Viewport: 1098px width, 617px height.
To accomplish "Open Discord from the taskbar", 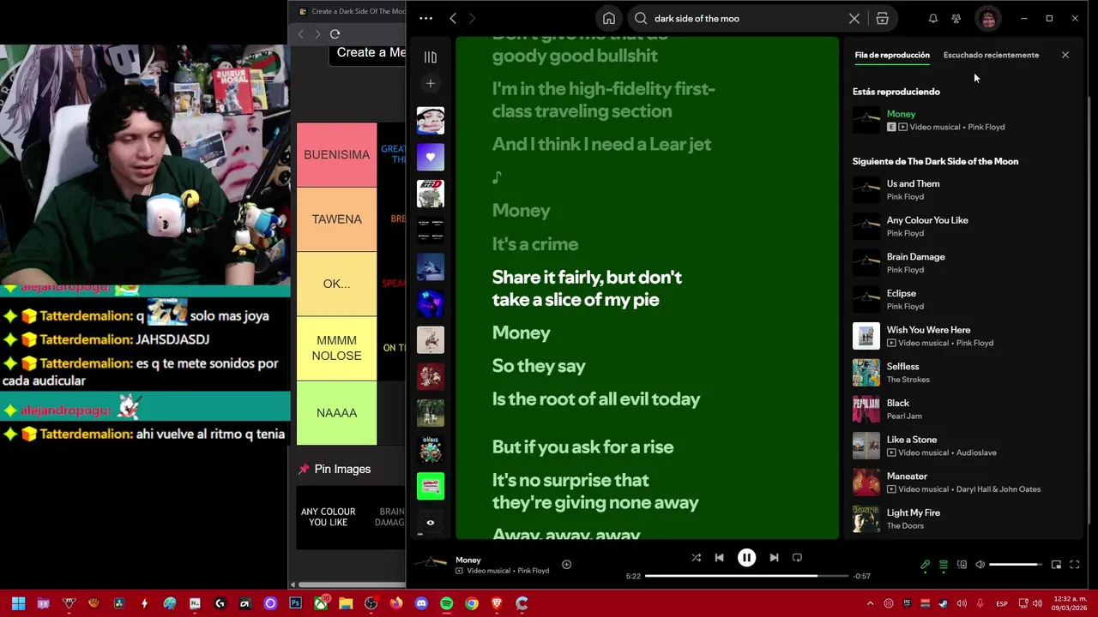I will [421, 603].
